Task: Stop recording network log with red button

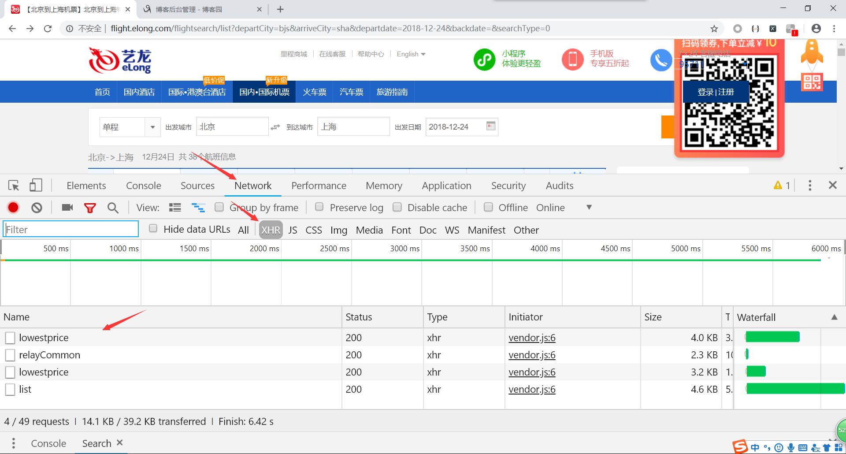Action: coord(13,208)
